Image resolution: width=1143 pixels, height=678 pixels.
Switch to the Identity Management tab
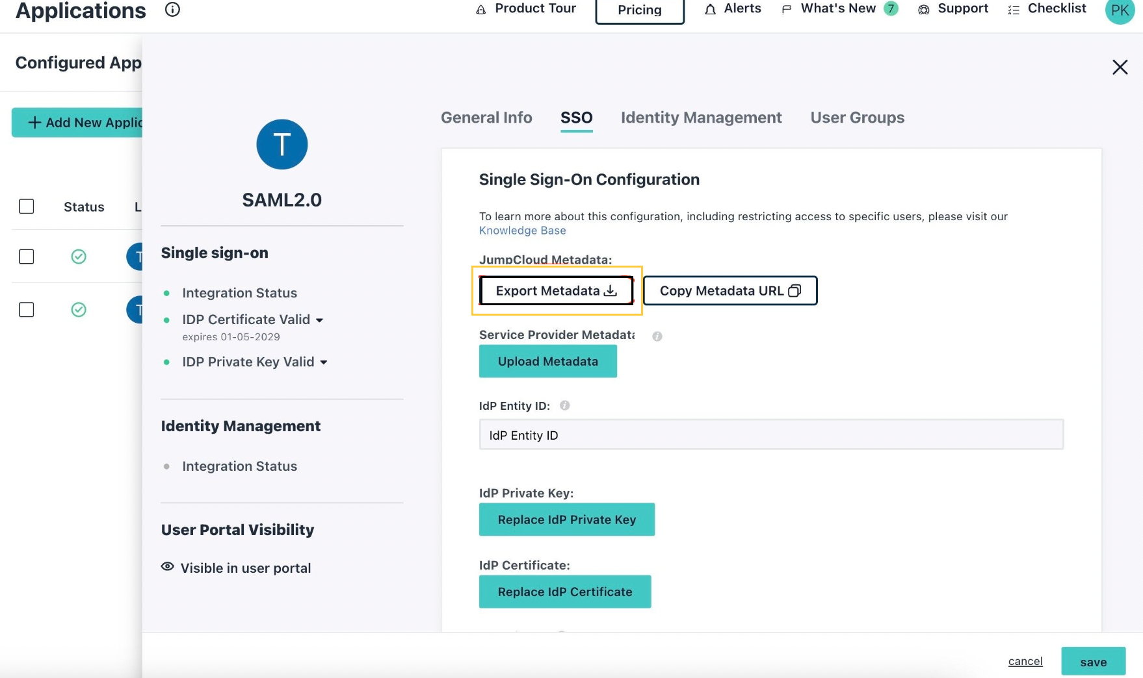pos(701,118)
